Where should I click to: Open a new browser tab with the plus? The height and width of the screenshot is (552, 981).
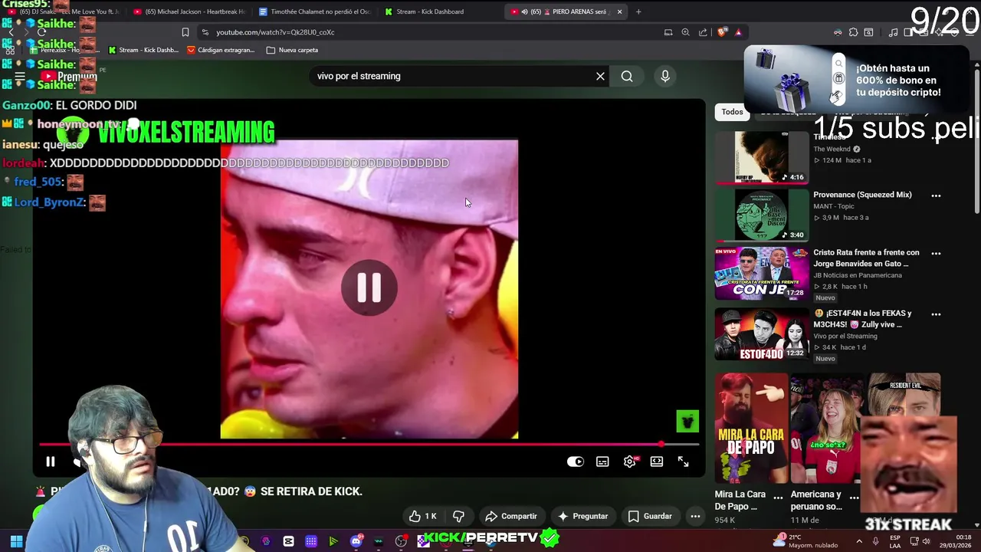click(638, 11)
